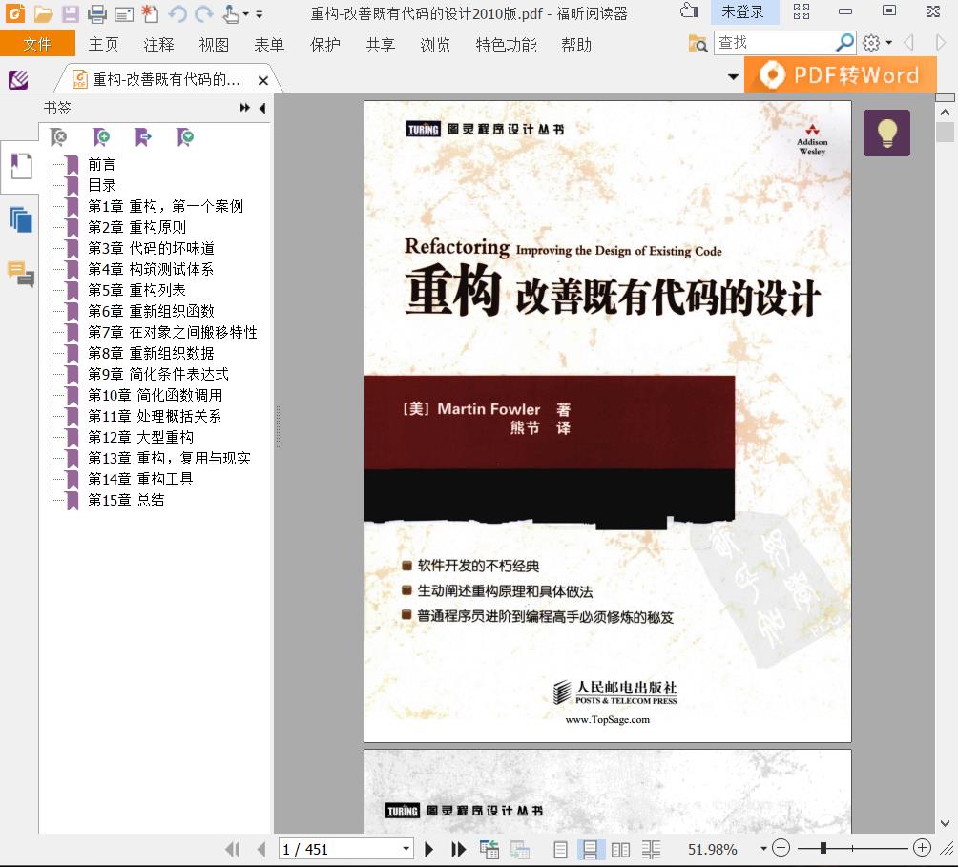Open the 注释 ribbon tab
The width and height of the screenshot is (958, 867).
pyautogui.click(x=158, y=45)
